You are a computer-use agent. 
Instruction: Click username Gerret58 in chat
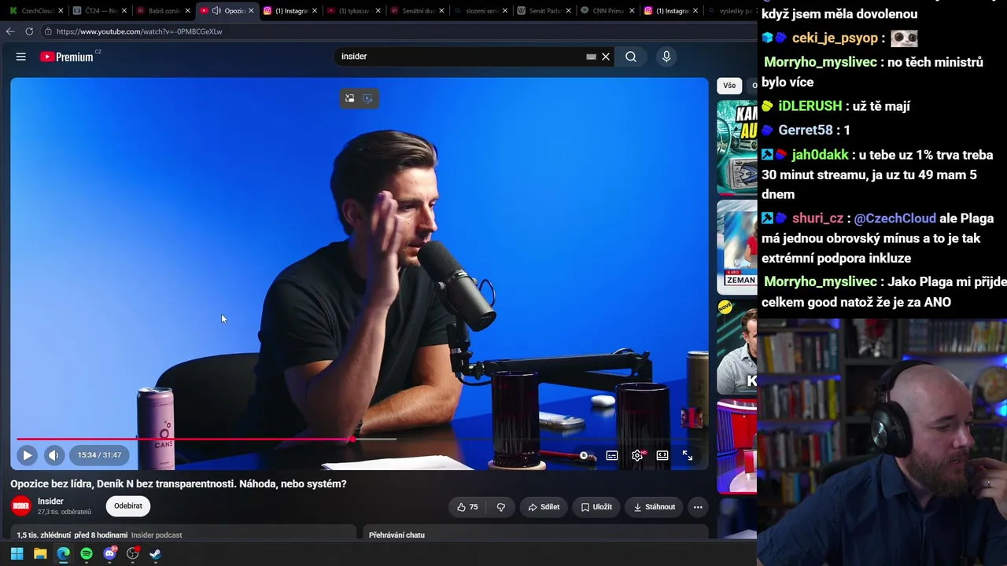click(806, 130)
